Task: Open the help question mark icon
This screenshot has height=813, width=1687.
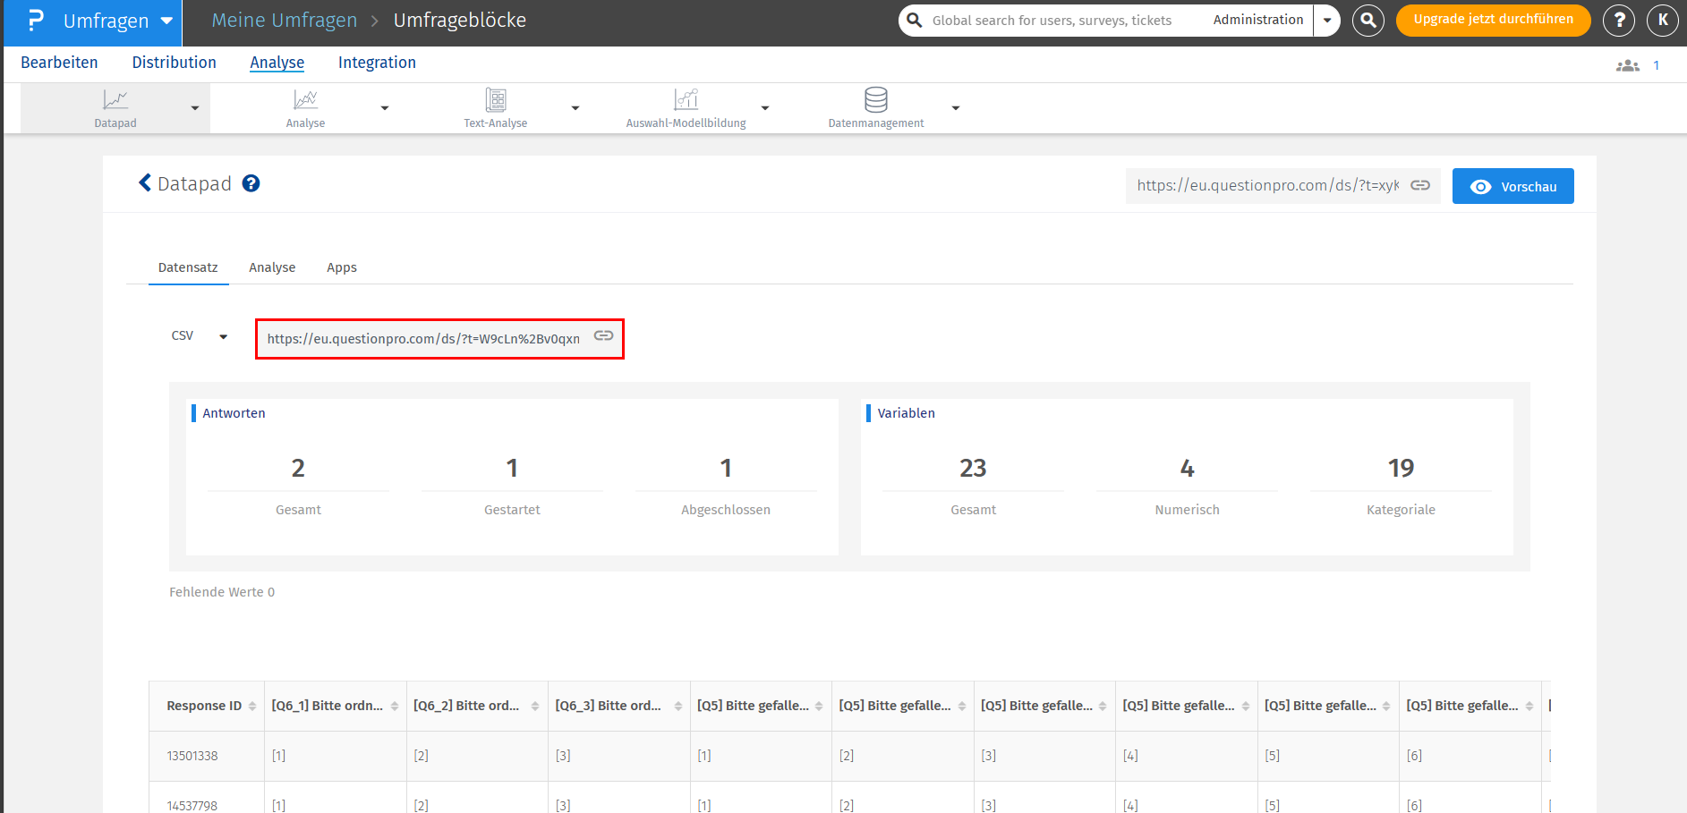Action: tap(1619, 20)
